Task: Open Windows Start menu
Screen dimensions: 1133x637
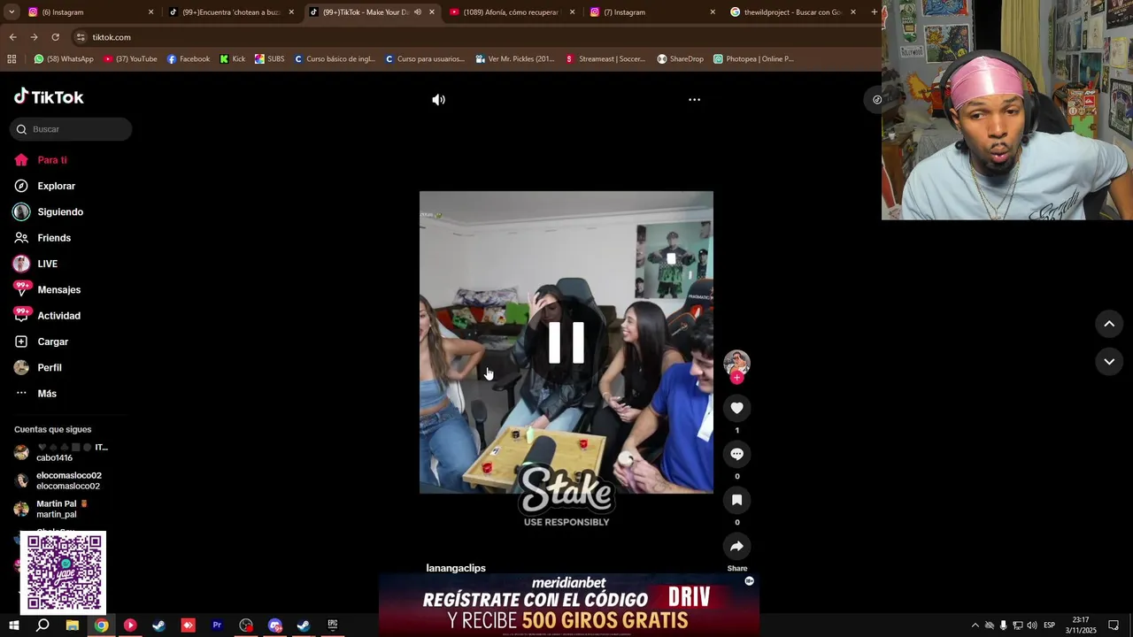Action: coord(13,625)
